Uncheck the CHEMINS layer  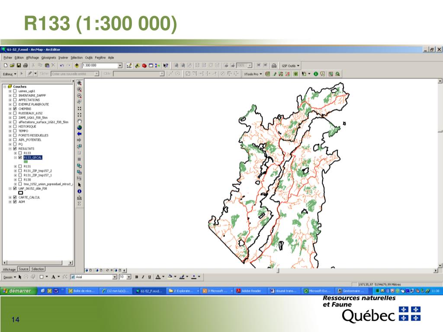15,109
